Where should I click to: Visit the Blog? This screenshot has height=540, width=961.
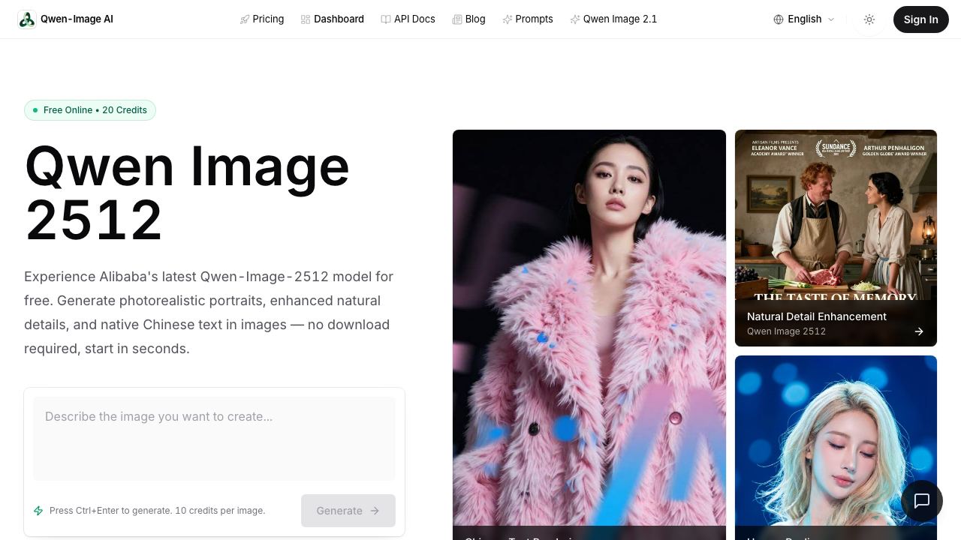pos(468,19)
